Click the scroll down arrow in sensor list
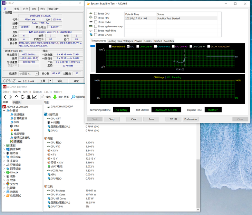This screenshot has height=215, width=252. [x=198, y=209]
